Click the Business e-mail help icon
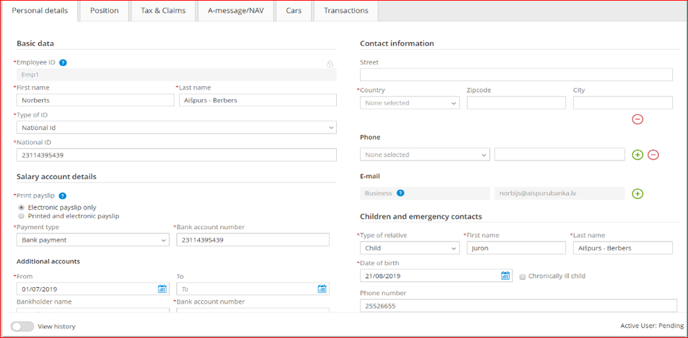The height and width of the screenshot is (338, 688). [x=400, y=193]
